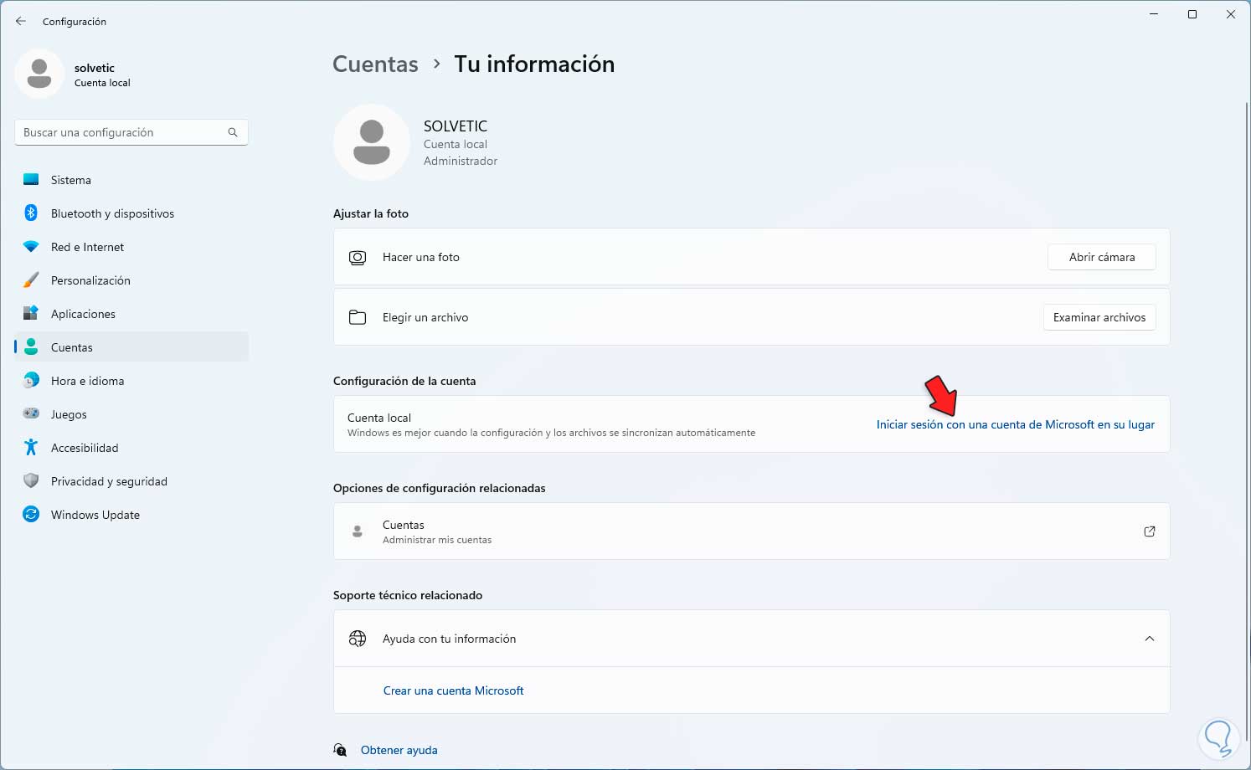Click the Windows Update refresh icon
The height and width of the screenshot is (770, 1251).
pos(31,515)
